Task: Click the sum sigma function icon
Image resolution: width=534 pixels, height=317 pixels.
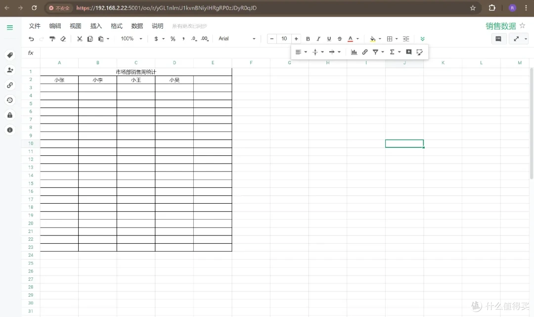Action: 392,52
